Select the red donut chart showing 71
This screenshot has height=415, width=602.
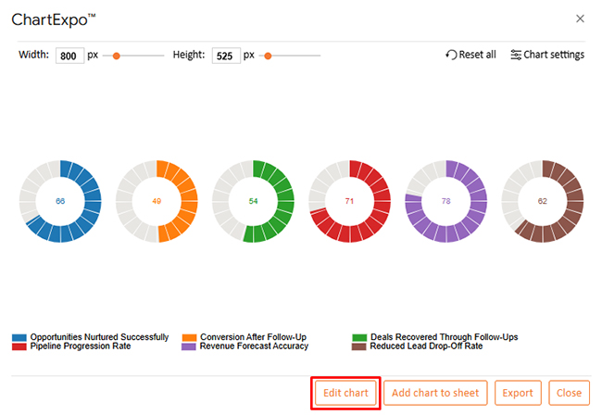(x=349, y=201)
